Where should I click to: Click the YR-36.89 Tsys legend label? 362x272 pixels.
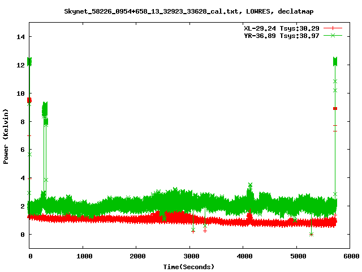point(280,35)
